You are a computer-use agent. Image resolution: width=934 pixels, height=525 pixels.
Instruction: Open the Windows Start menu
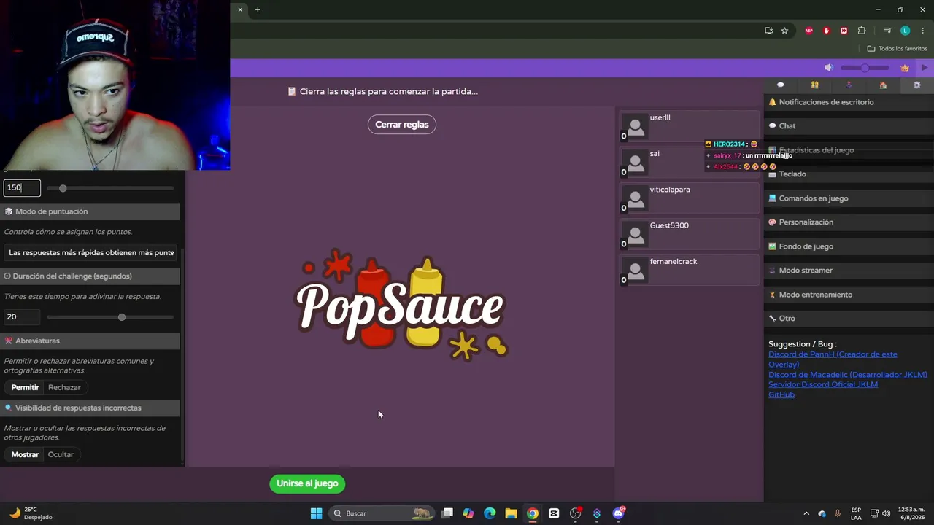click(x=316, y=513)
